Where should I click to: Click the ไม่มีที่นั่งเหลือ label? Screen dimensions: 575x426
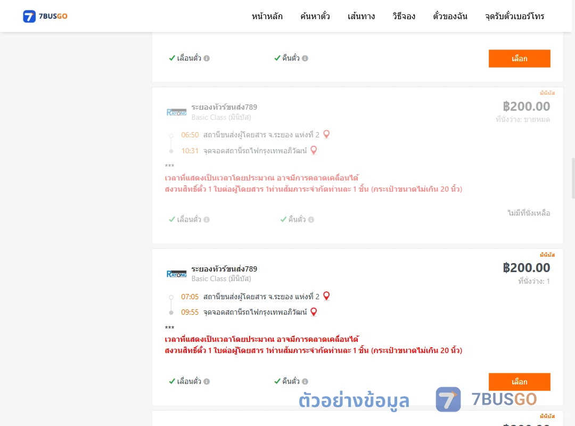(529, 213)
